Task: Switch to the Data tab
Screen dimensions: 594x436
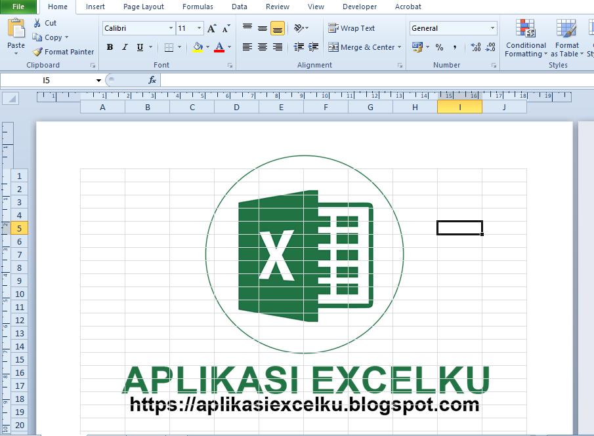Action: pyautogui.click(x=240, y=7)
